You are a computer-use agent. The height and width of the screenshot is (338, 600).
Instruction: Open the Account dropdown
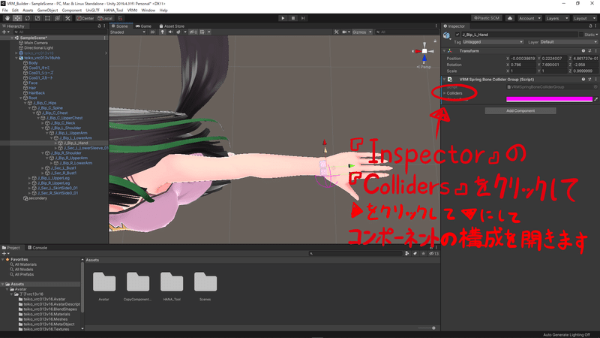click(529, 18)
